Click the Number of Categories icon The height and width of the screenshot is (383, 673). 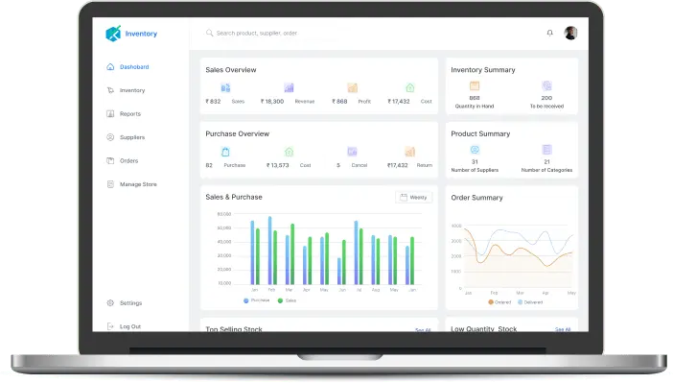coord(546,150)
